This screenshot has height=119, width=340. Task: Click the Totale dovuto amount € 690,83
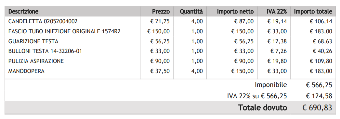click(317, 107)
